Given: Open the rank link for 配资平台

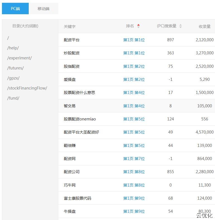Looking at the screenshot, I should tap(134, 40).
